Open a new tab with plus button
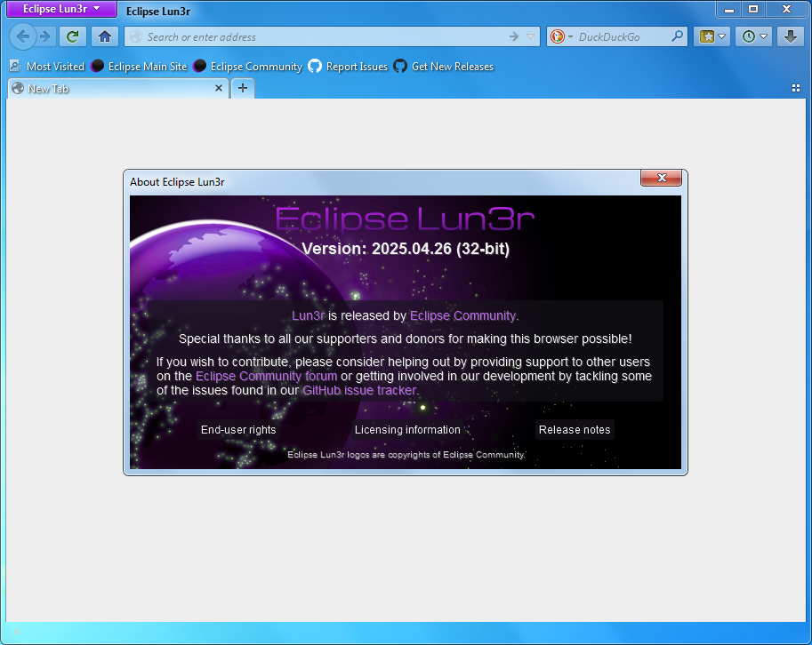812x645 pixels. click(x=243, y=88)
